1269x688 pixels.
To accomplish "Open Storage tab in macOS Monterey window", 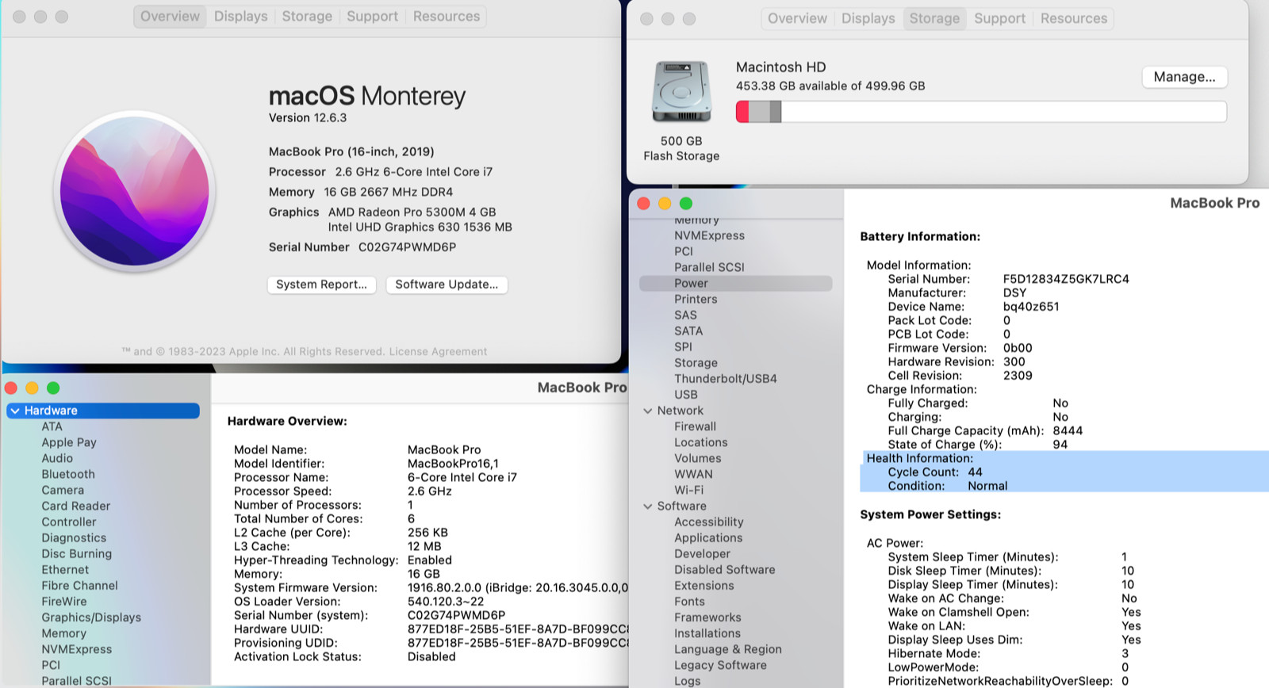I will click(x=307, y=16).
